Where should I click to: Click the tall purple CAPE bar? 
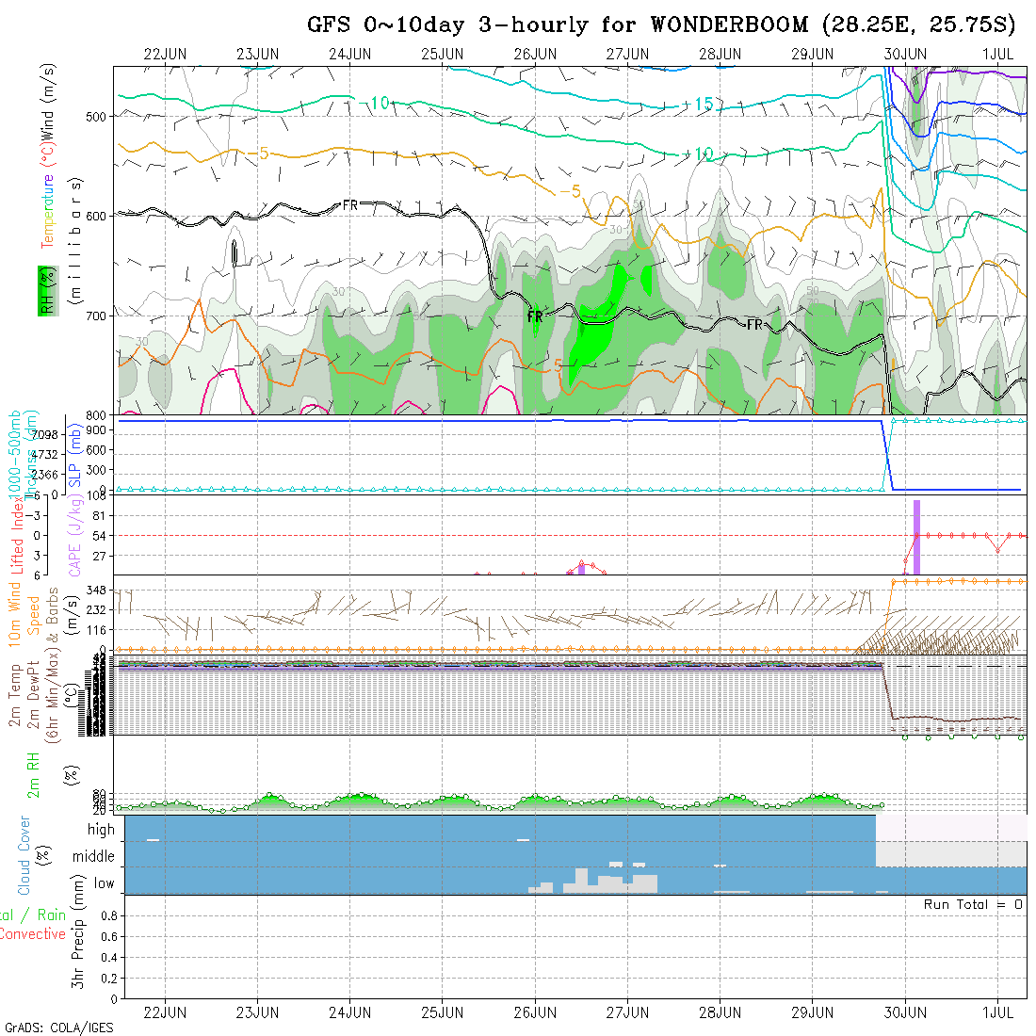tap(916, 537)
